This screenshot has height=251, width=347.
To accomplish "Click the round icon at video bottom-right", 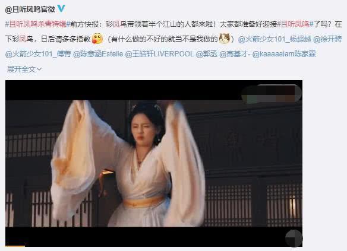I will pos(294,238).
